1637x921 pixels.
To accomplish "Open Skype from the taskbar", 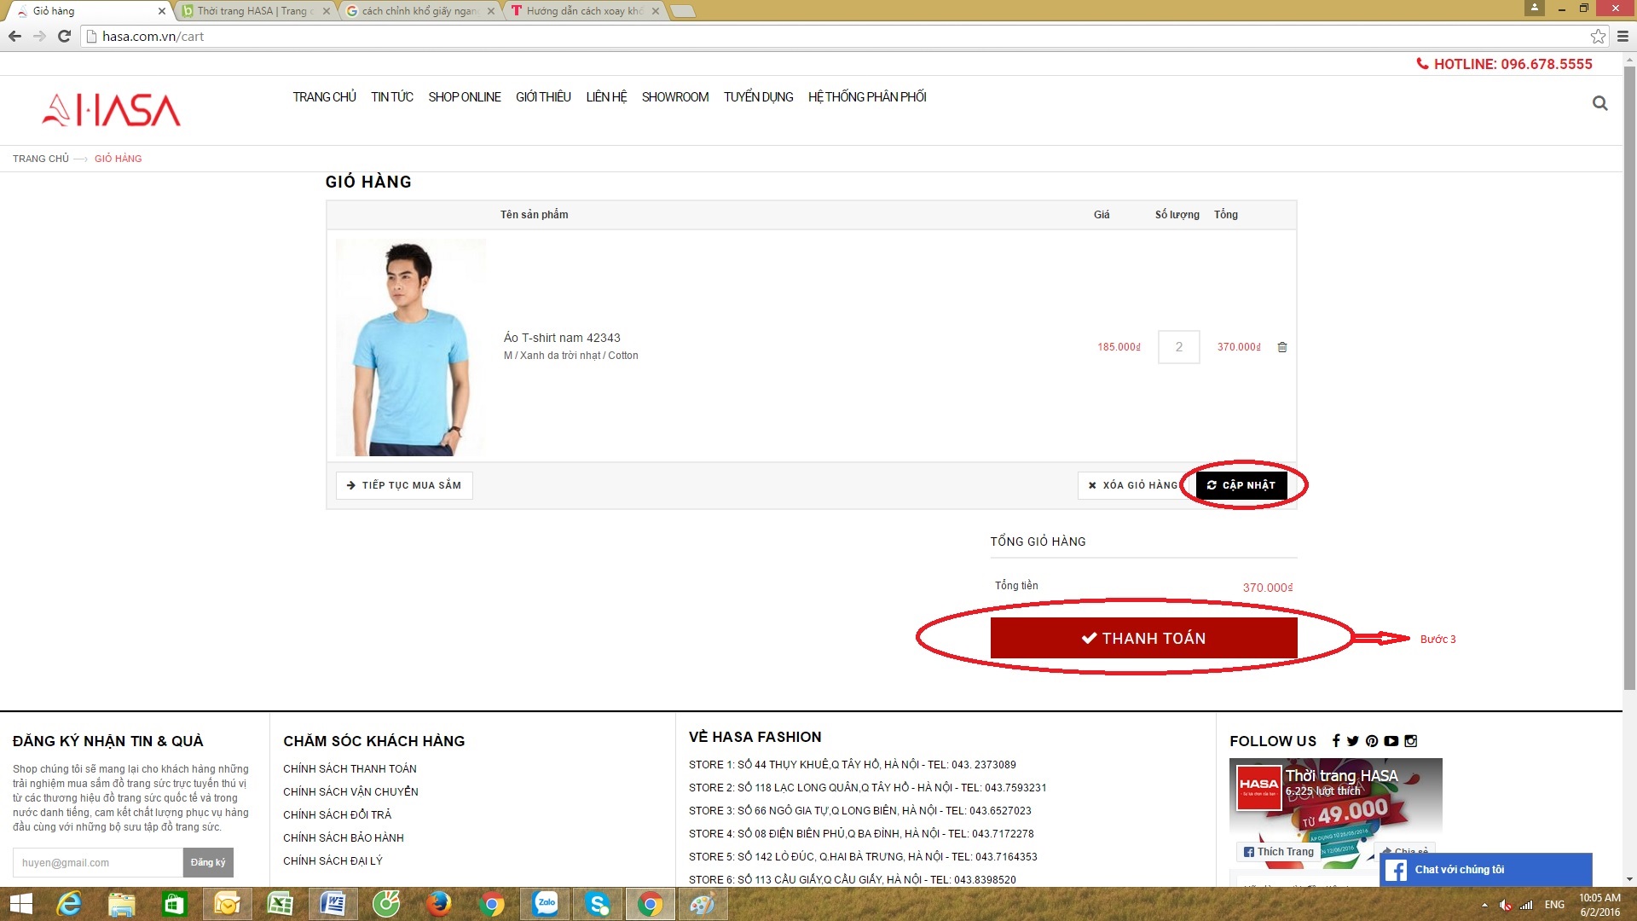I will (x=598, y=904).
